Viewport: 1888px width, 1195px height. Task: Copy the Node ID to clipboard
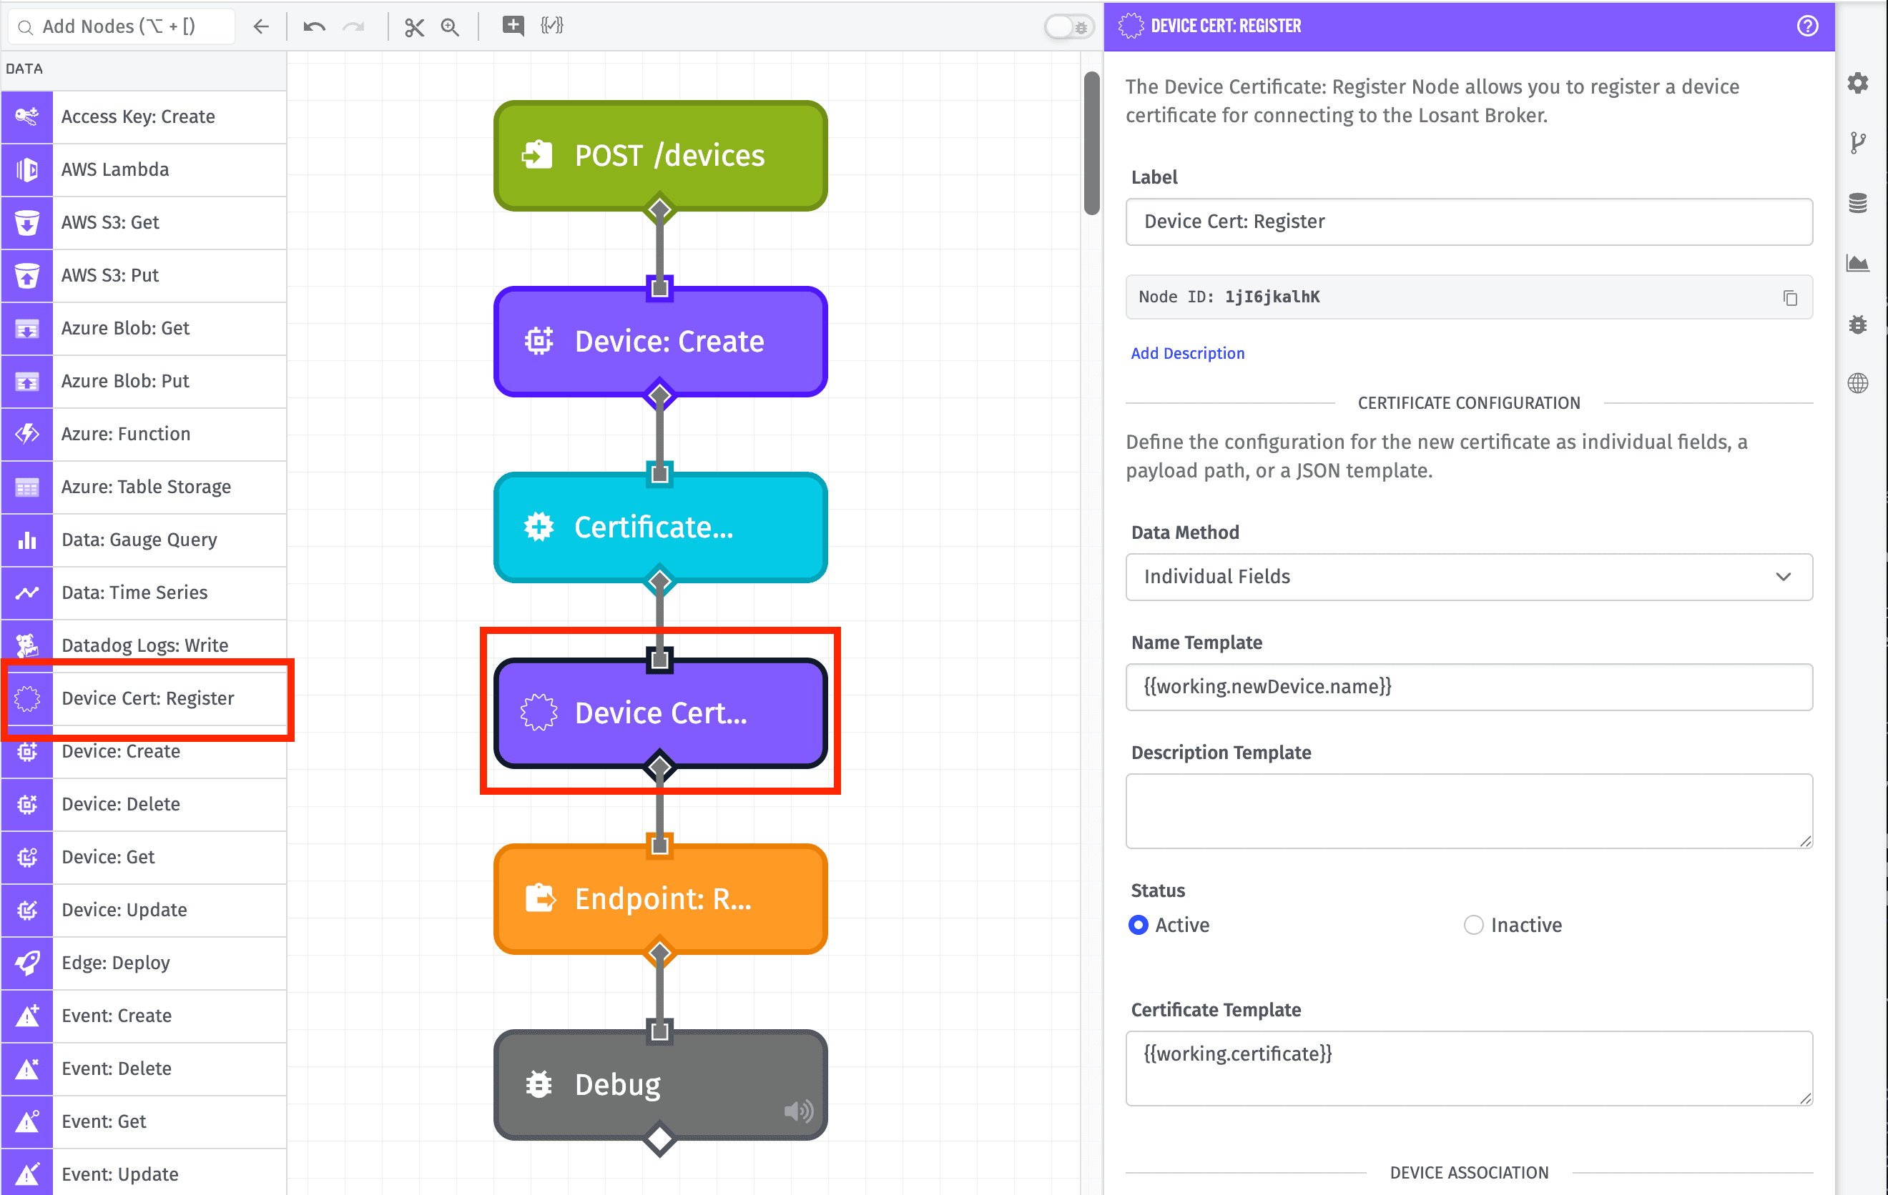(x=1791, y=298)
